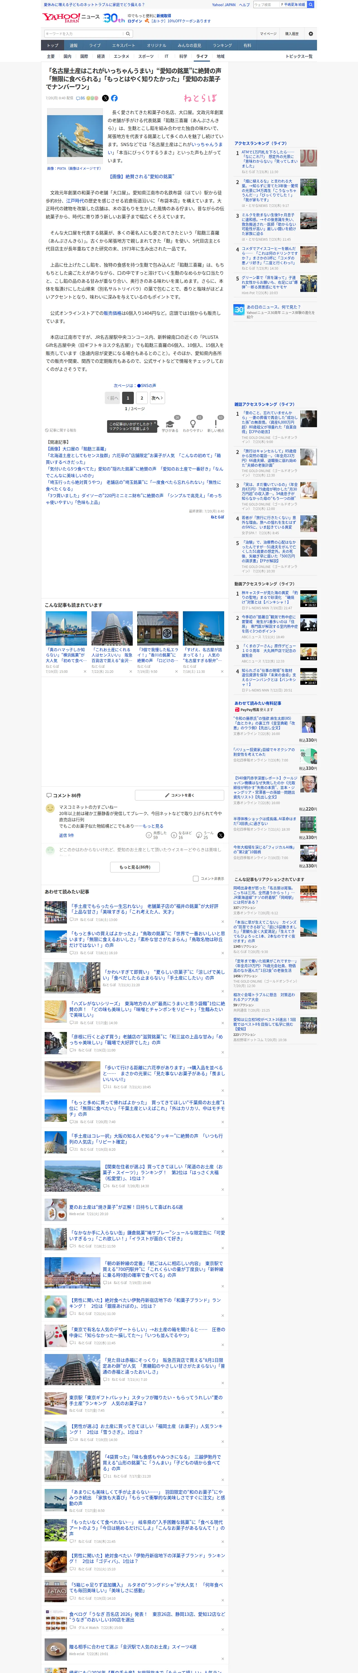Share article on X (Twitter)
This screenshot has width=358, height=1673.
pos(105,98)
